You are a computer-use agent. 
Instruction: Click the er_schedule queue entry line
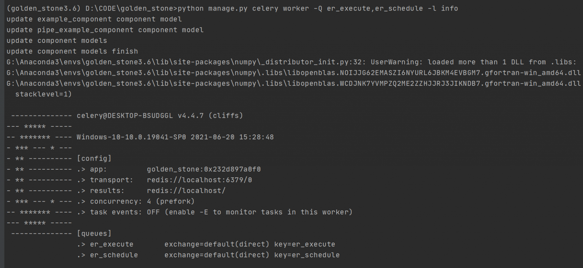click(208, 255)
